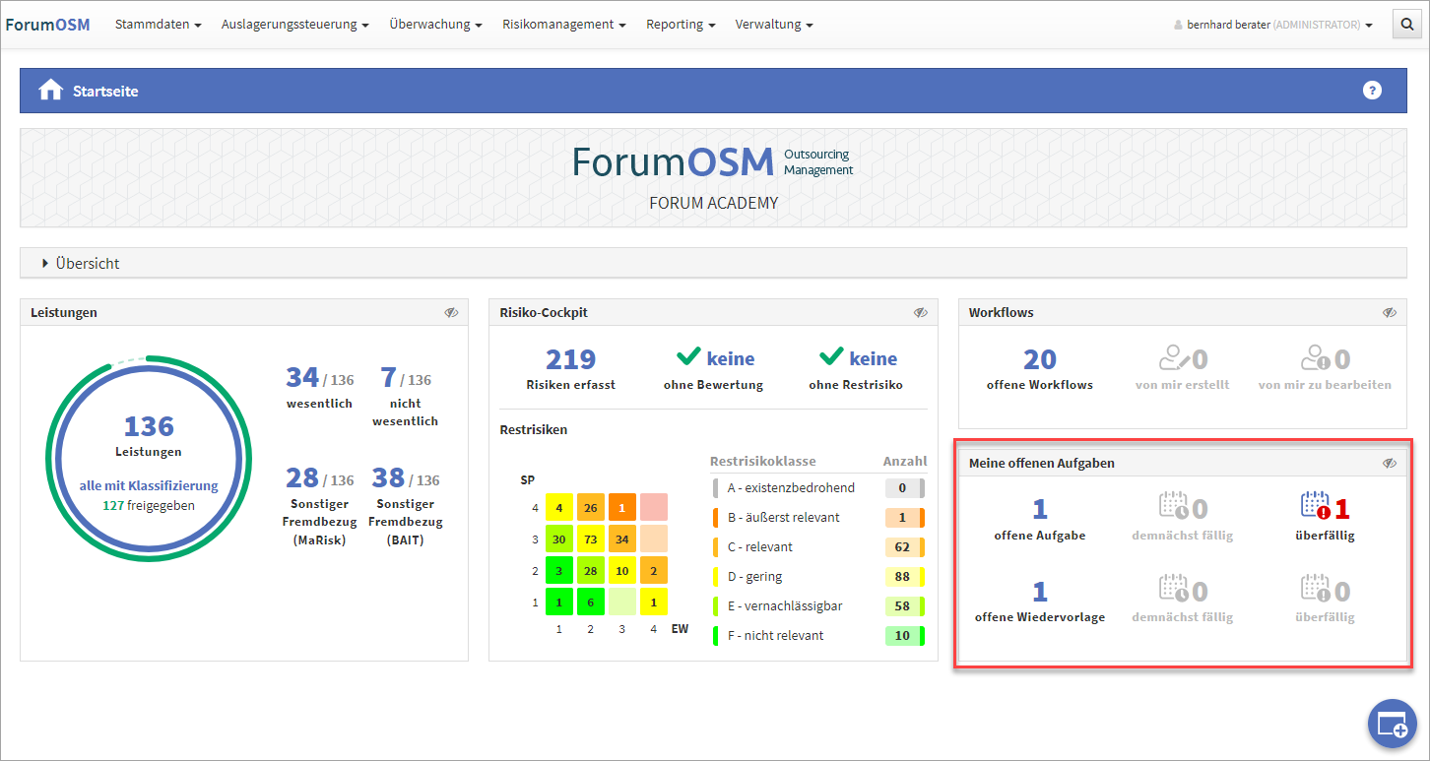Toggle visibility of Meine offenen Aufgaben panel

(1389, 463)
